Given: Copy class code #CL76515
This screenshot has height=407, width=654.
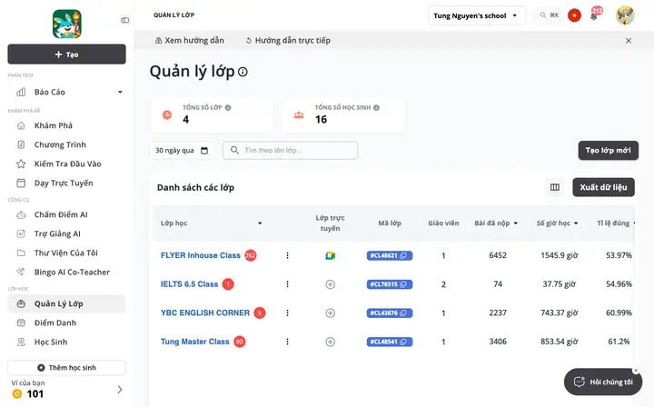Looking at the screenshot, I should tap(403, 284).
